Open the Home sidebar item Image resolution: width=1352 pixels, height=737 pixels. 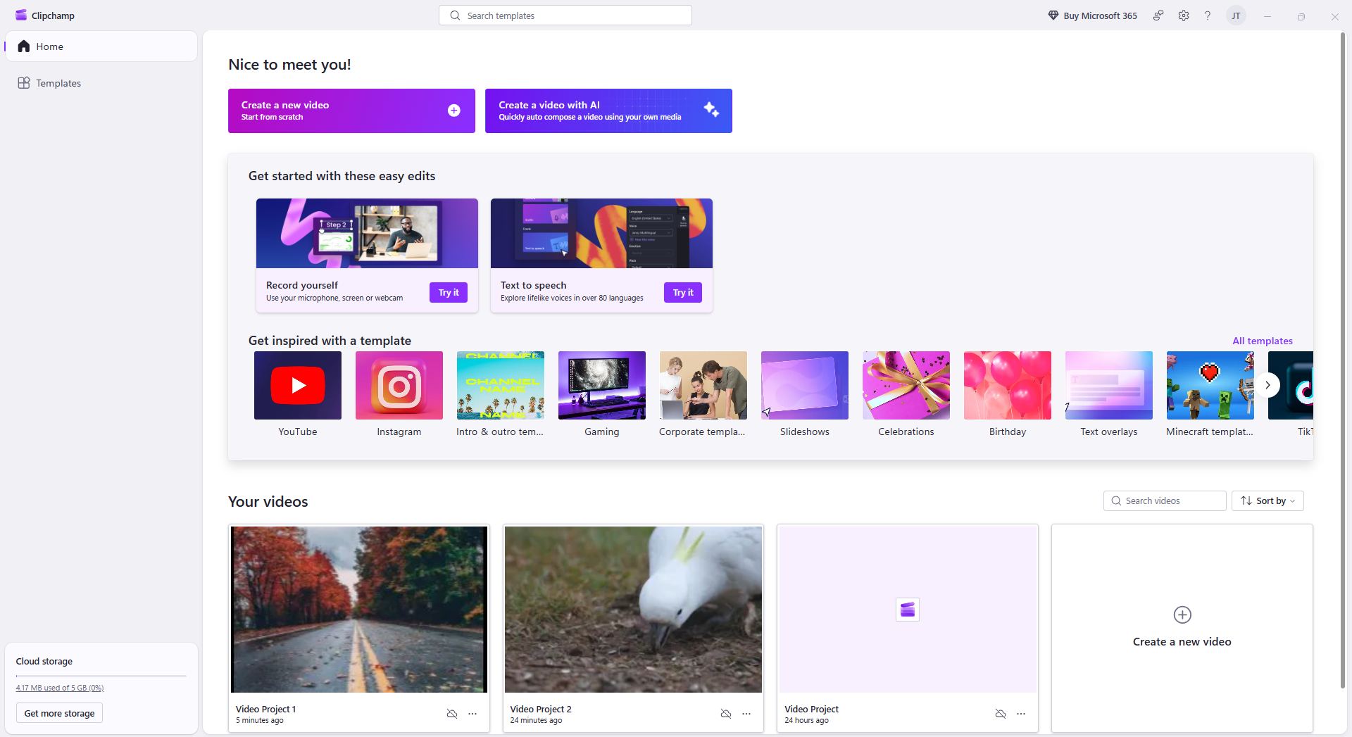pos(101,46)
